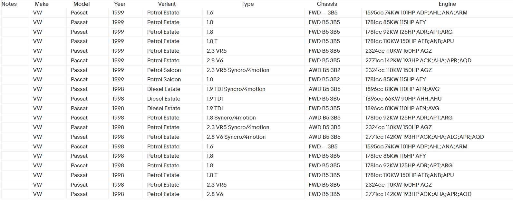The width and height of the screenshot is (513, 203).
Task: Click engine cell 1781cc 110KW 150HP AEB;ANB;APU for 1999
Action: coord(410,41)
